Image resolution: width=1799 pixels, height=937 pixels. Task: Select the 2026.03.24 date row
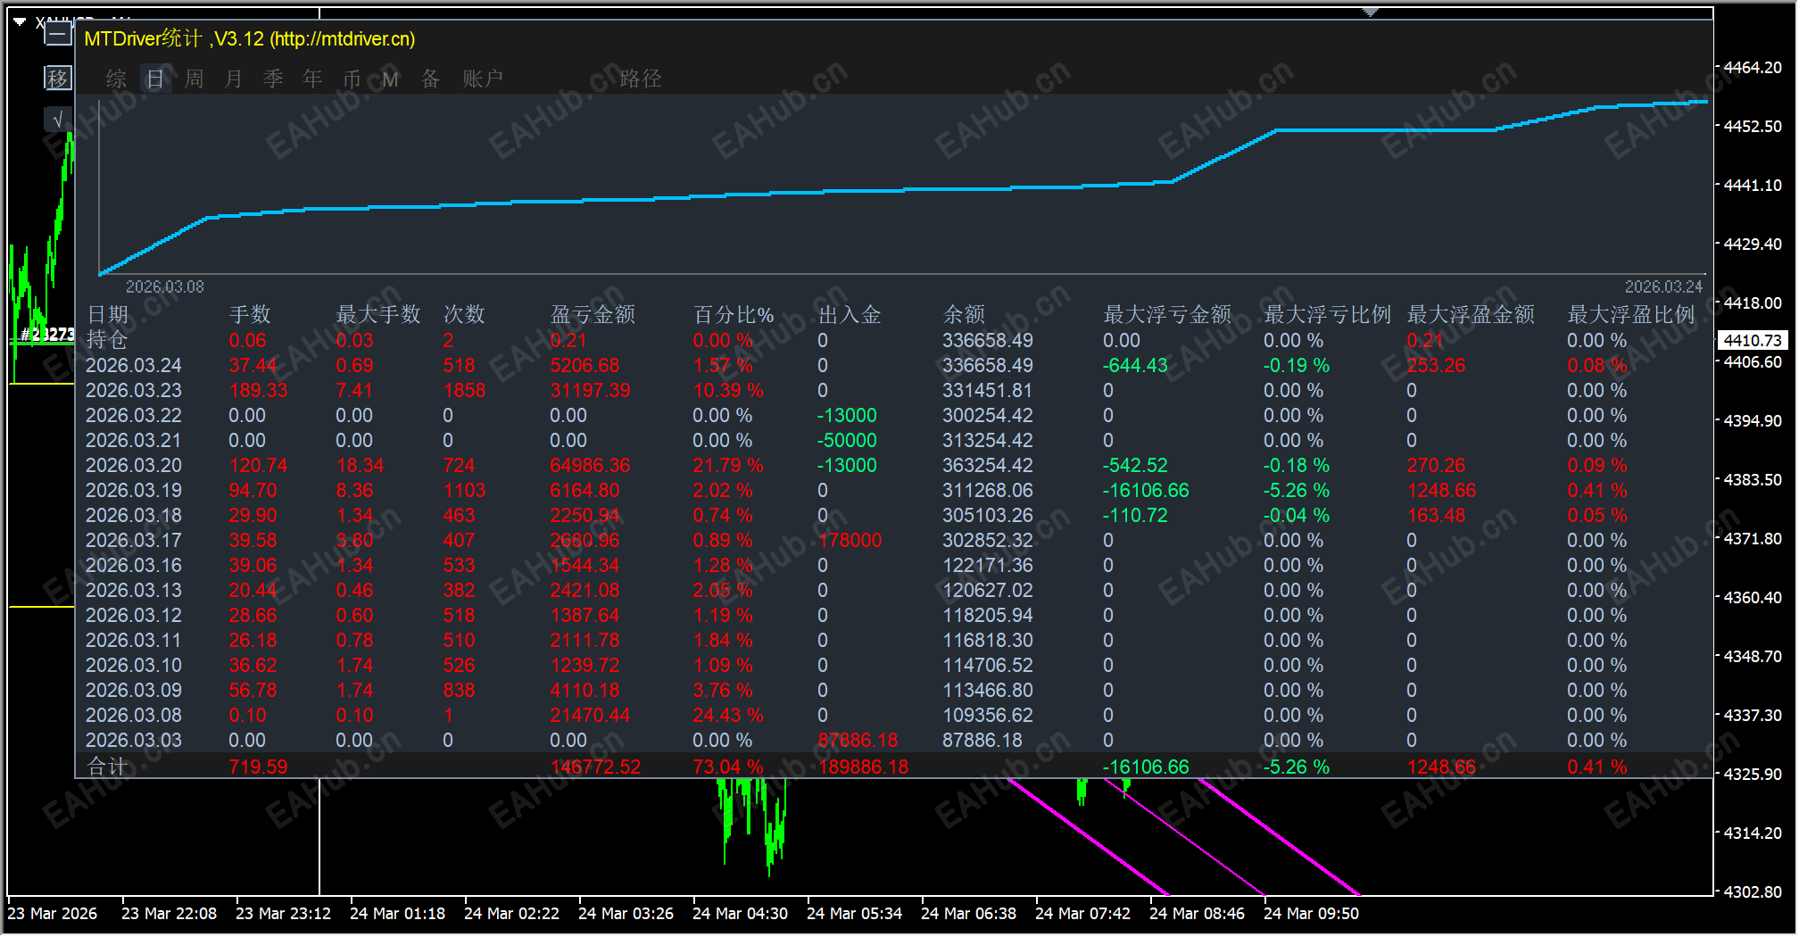[x=134, y=366]
